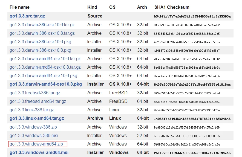Download go1.3.3.freebsd-amd64.tar.gz archive

[38, 101]
